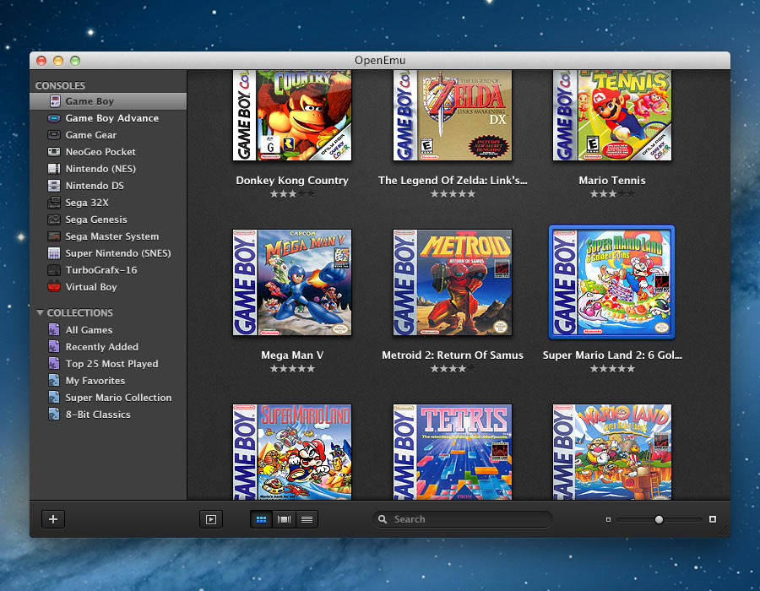Viewport: 760px width, 591px height.
Task: Click the 'Mario Tennis' title text
Action: pos(612,180)
